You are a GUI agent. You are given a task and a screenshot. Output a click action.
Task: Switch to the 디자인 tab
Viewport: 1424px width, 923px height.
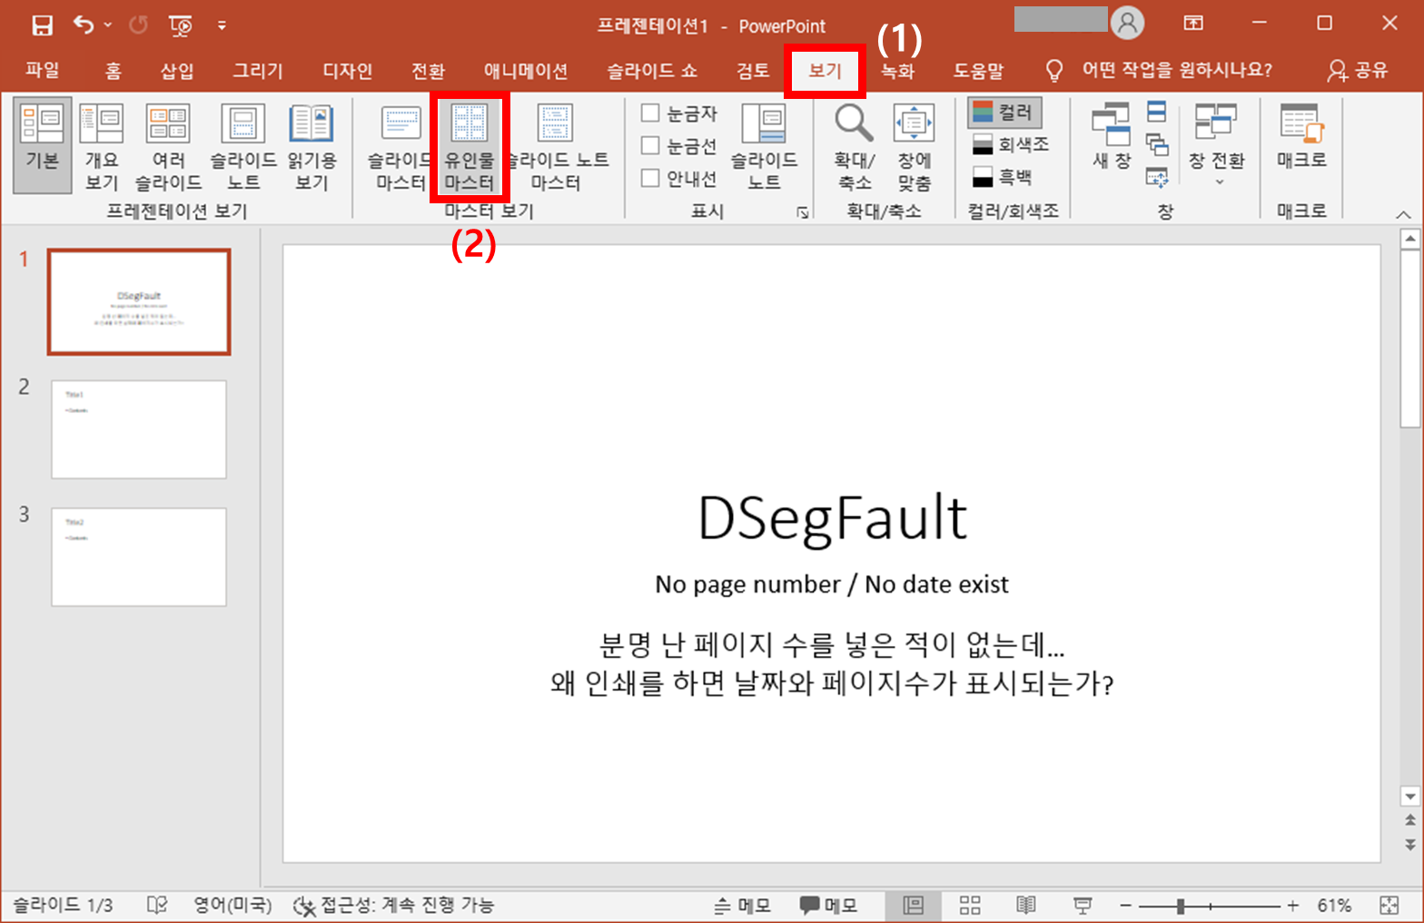coord(348,70)
